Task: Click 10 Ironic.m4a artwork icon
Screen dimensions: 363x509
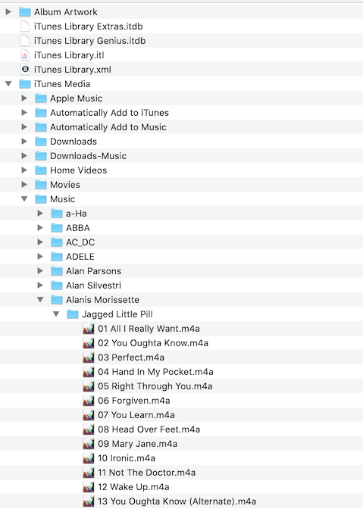Action: click(x=89, y=458)
